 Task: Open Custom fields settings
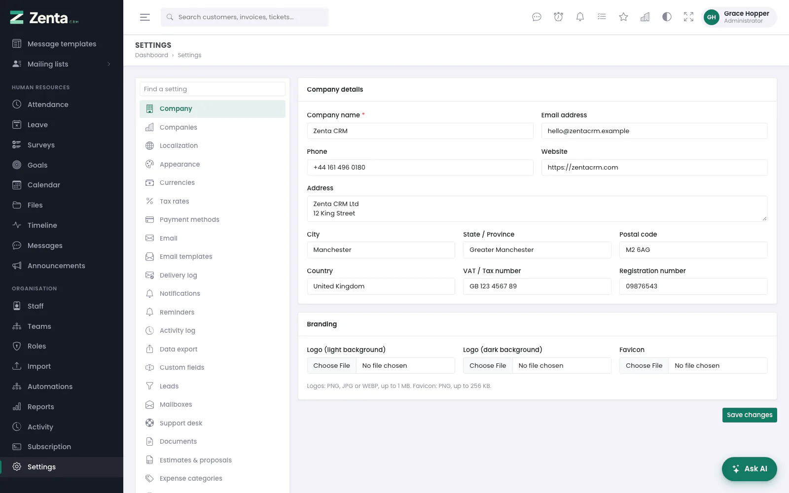click(213, 368)
